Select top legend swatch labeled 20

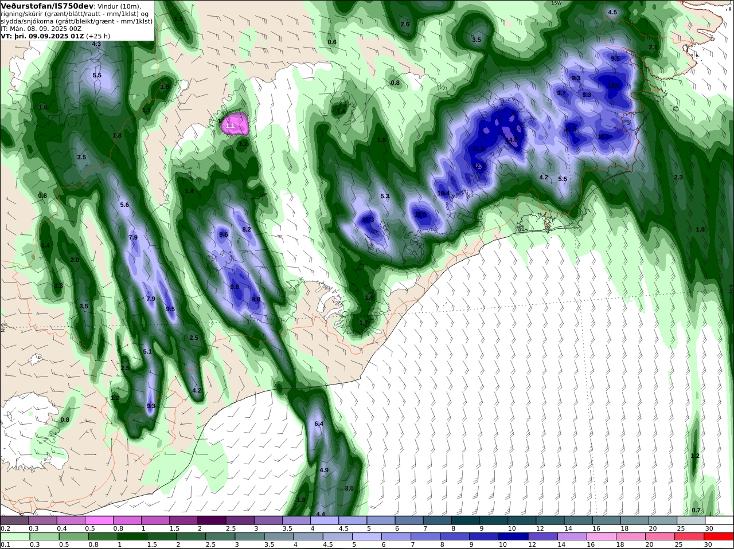click(x=663, y=520)
